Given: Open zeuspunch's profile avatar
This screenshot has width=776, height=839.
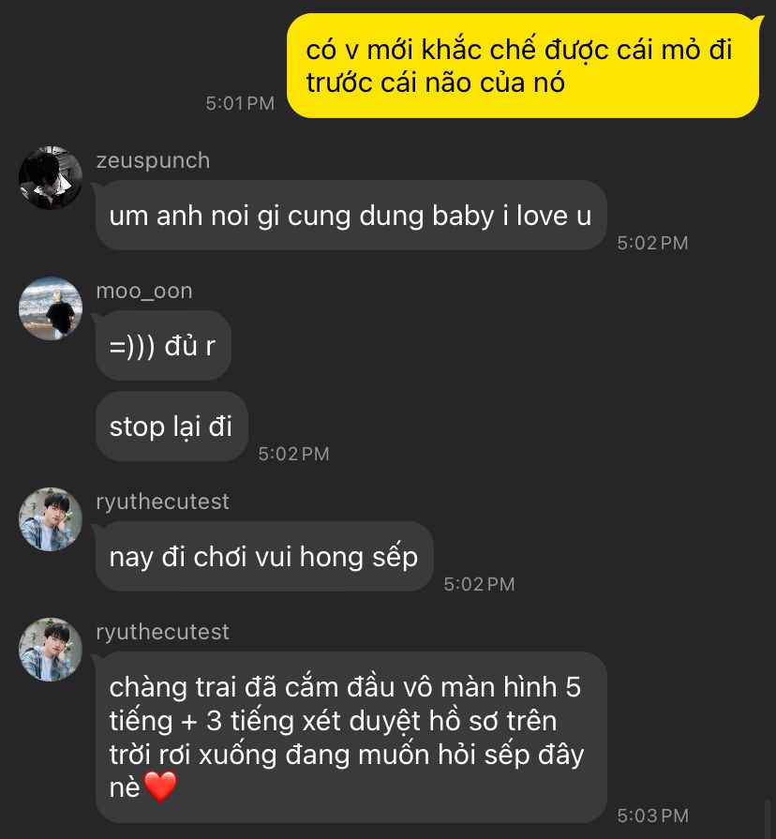Looking at the screenshot, I should (51, 178).
